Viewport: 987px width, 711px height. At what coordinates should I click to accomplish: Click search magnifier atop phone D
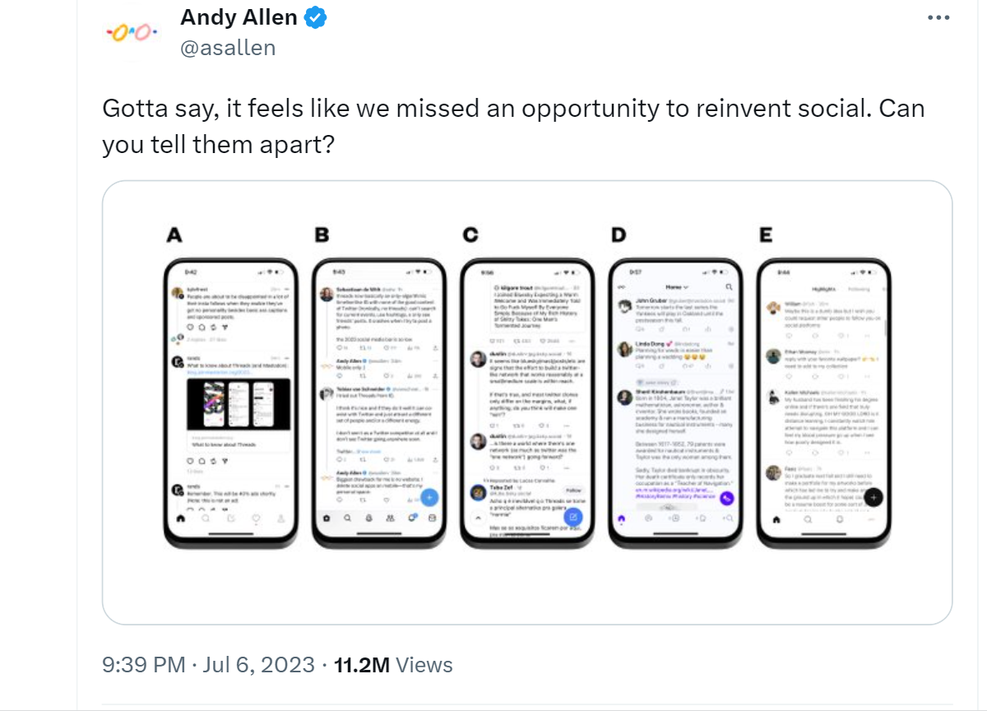729,286
